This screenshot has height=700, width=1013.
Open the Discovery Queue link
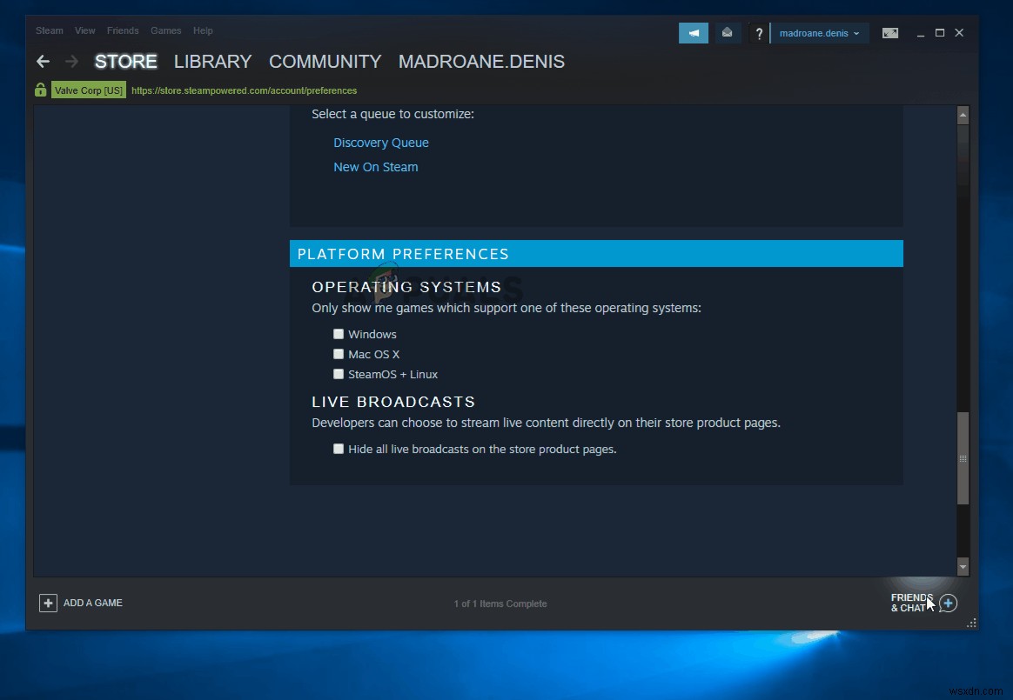381,142
